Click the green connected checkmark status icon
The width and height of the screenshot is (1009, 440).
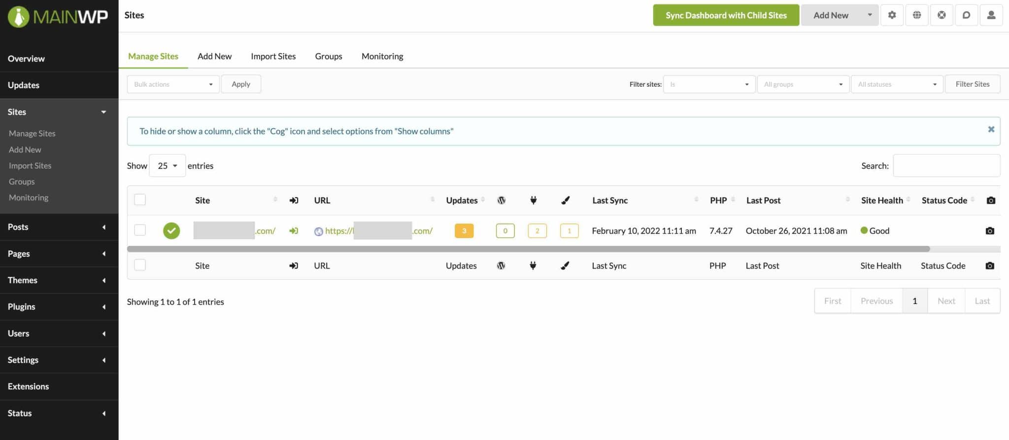click(171, 231)
